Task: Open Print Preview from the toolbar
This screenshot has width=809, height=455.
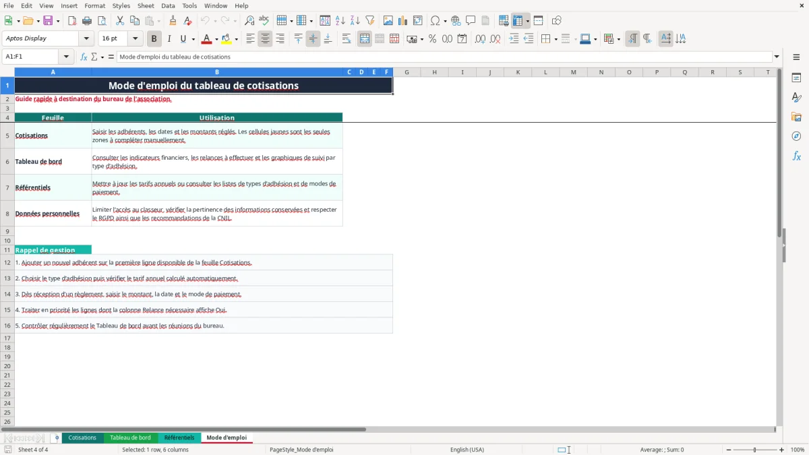Action: tap(102, 21)
